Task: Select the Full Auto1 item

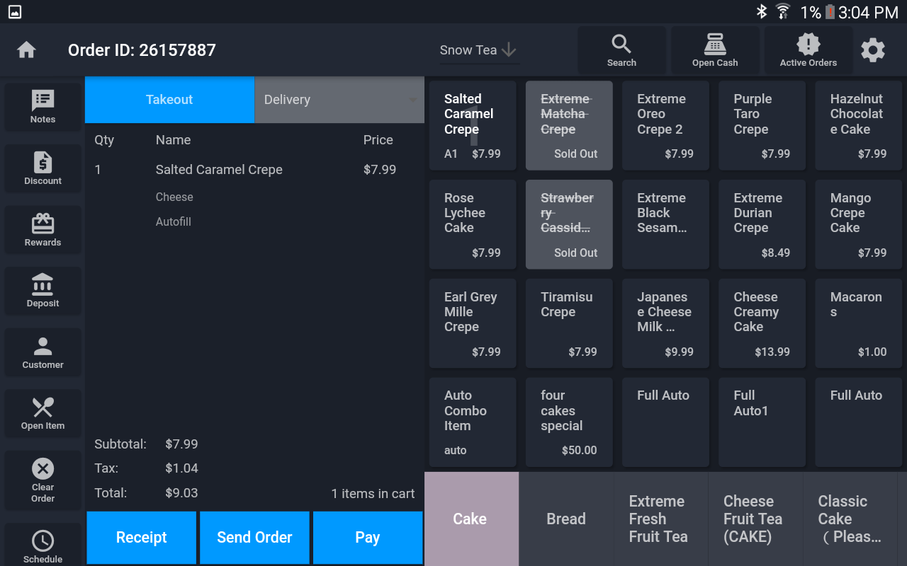Action: [762, 422]
